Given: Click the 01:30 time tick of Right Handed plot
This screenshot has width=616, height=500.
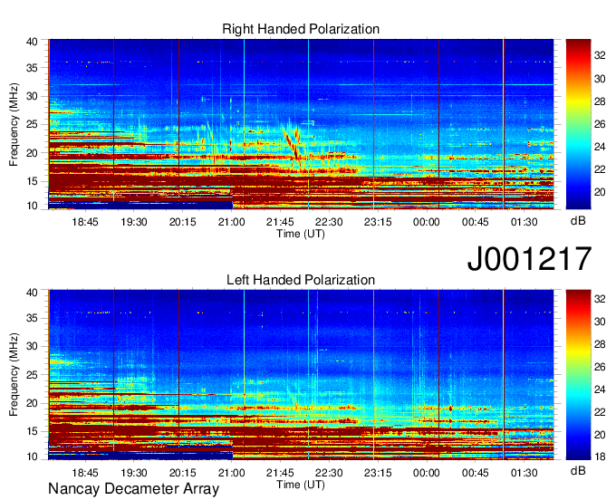Looking at the screenshot, I should [525, 222].
